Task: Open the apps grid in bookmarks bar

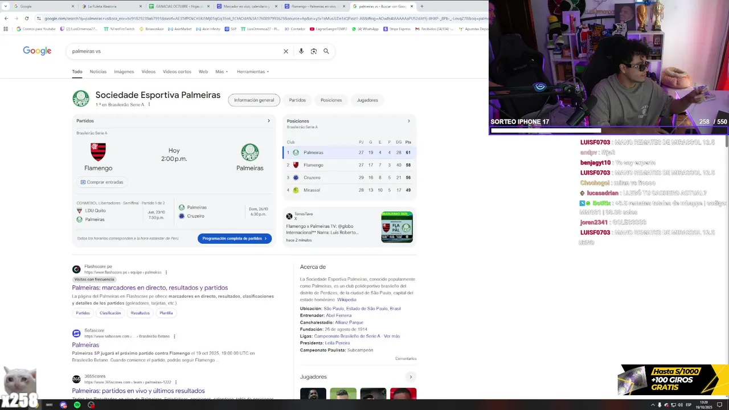Action: (6, 28)
